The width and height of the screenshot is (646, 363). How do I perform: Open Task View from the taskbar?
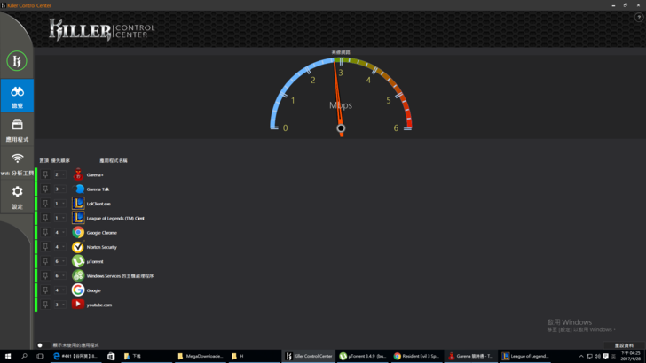40,356
